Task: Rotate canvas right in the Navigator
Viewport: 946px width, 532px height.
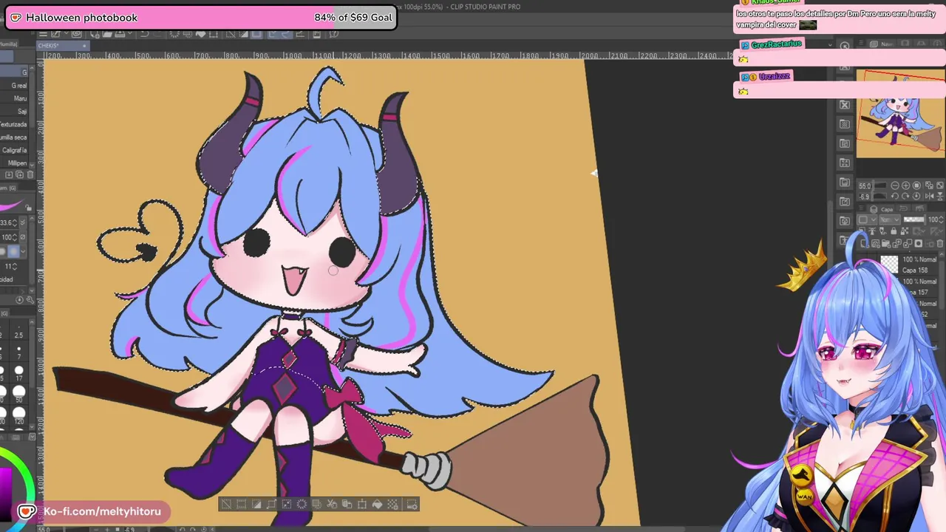Action: 906,197
